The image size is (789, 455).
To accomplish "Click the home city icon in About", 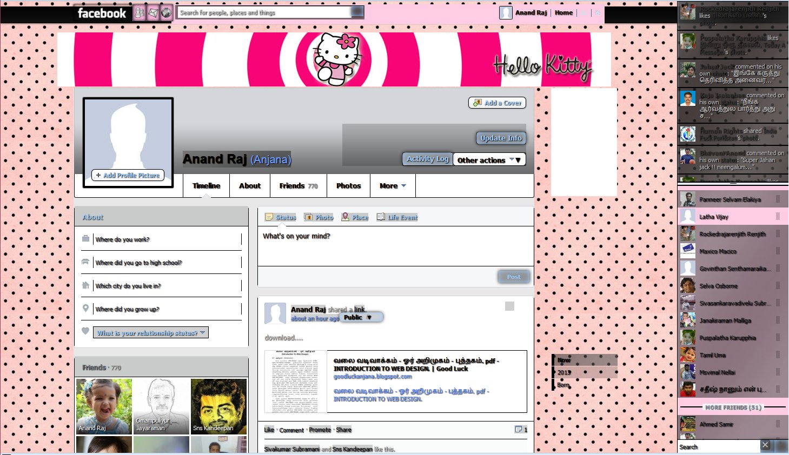I will point(85,285).
